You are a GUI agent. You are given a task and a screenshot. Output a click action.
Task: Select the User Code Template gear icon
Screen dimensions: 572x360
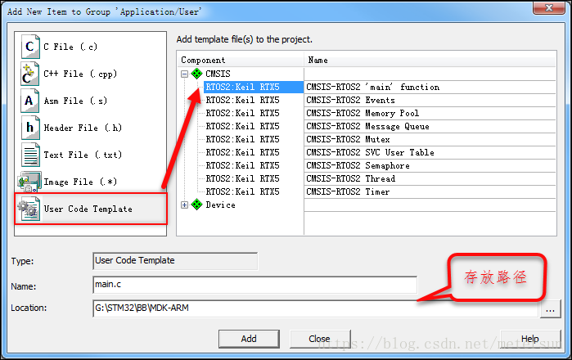point(29,209)
